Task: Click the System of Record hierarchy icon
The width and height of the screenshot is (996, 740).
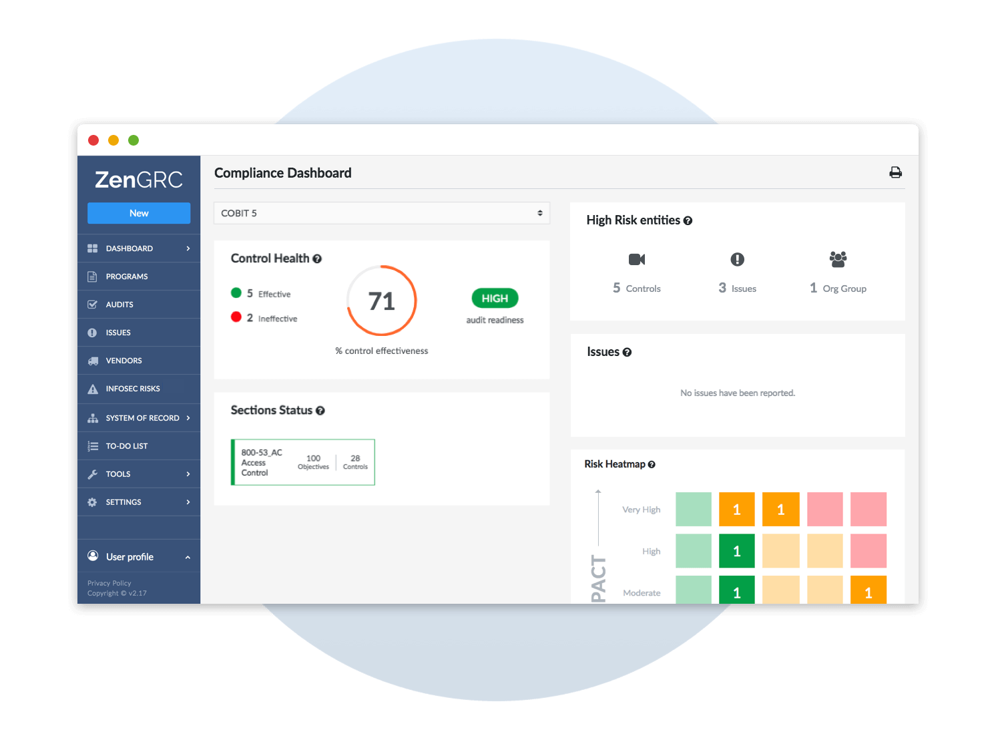Action: pos(93,418)
